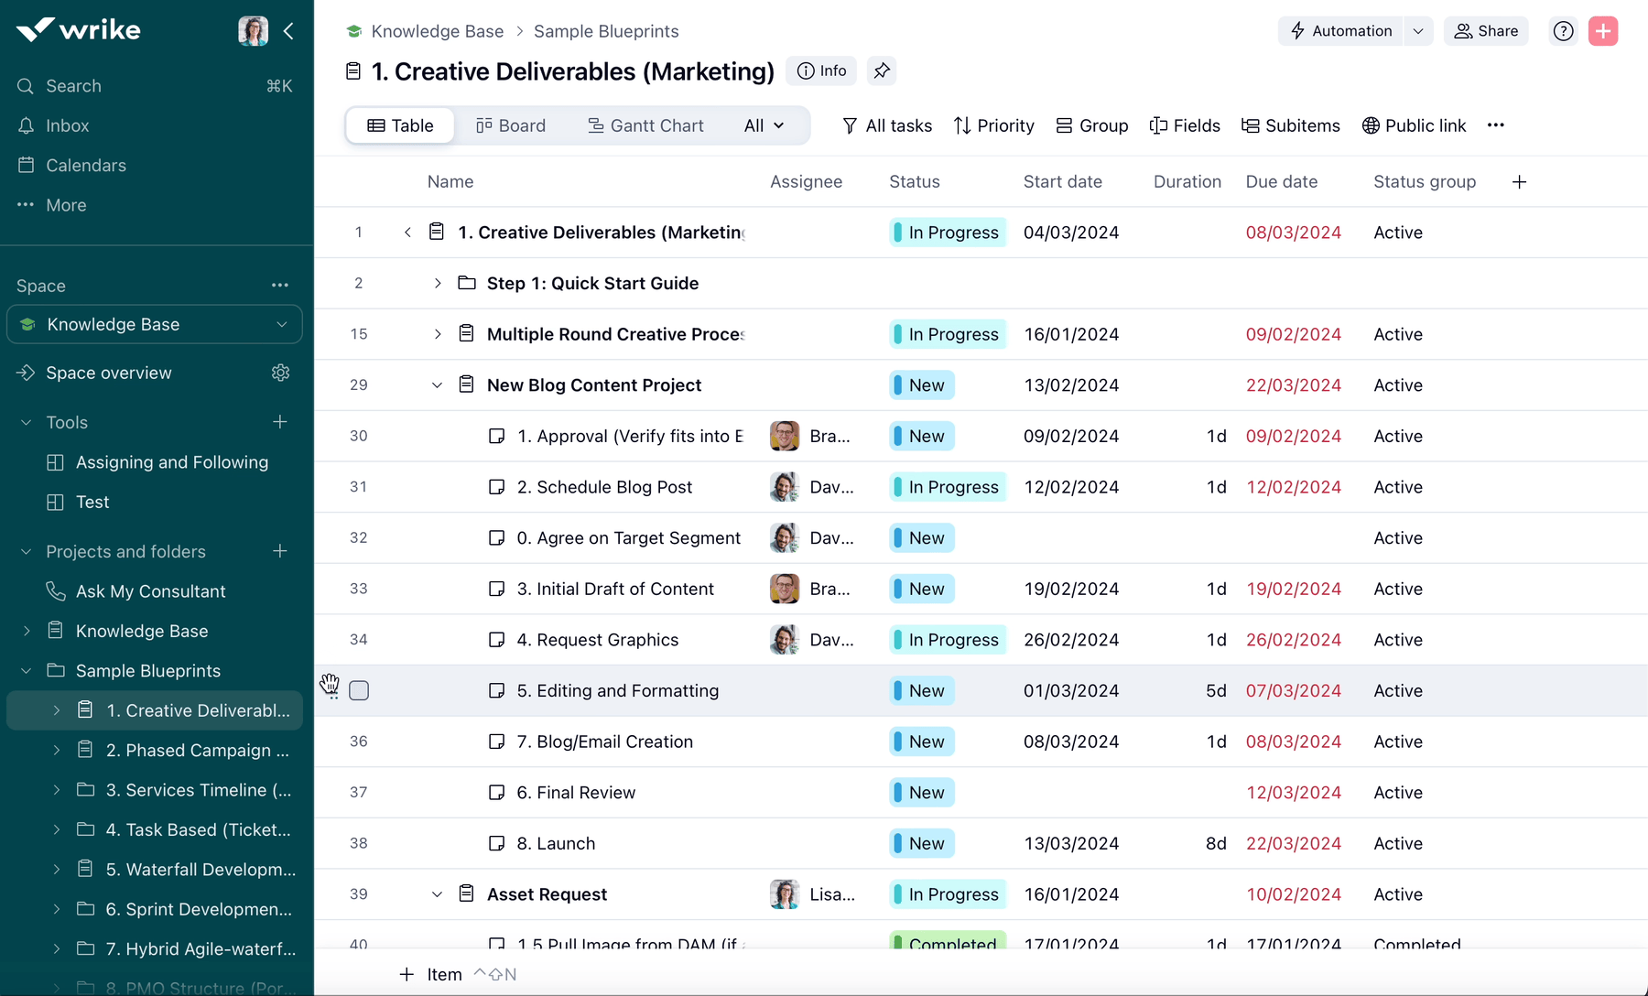This screenshot has width=1648, height=996.
Task: Select the checkbox for Editing and Formatting row
Action: coord(359,691)
